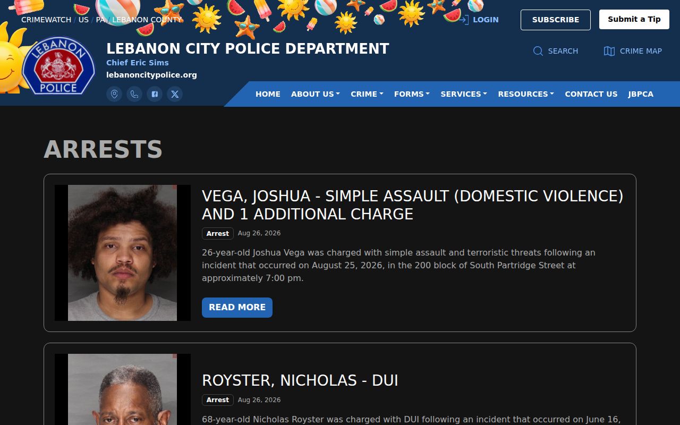Select the JBPCA menu item
The width and height of the screenshot is (680, 425).
pos(641,94)
